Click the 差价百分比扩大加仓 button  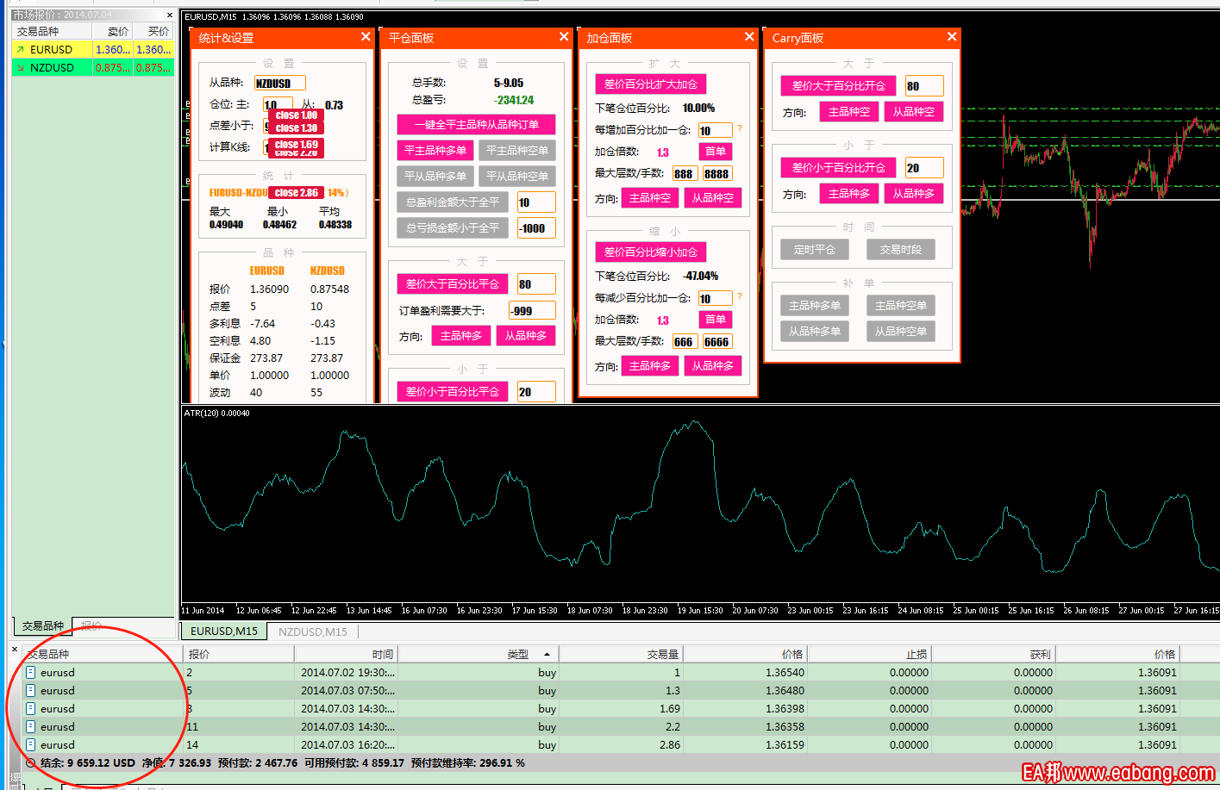pyautogui.click(x=651, y=84)
